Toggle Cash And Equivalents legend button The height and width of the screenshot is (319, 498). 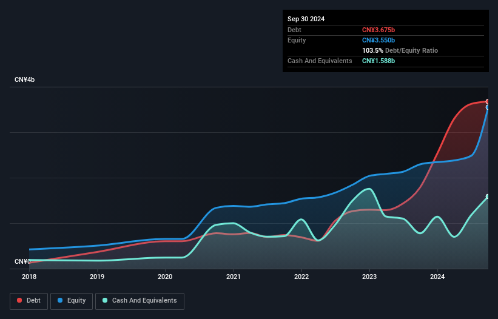point(140,301)
